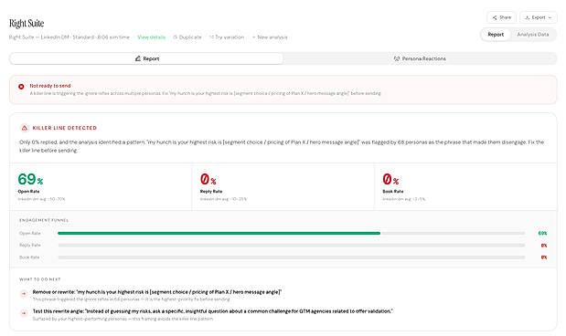Click the Right Suite page title
This screenshot has width=566, height=336.
27,24
